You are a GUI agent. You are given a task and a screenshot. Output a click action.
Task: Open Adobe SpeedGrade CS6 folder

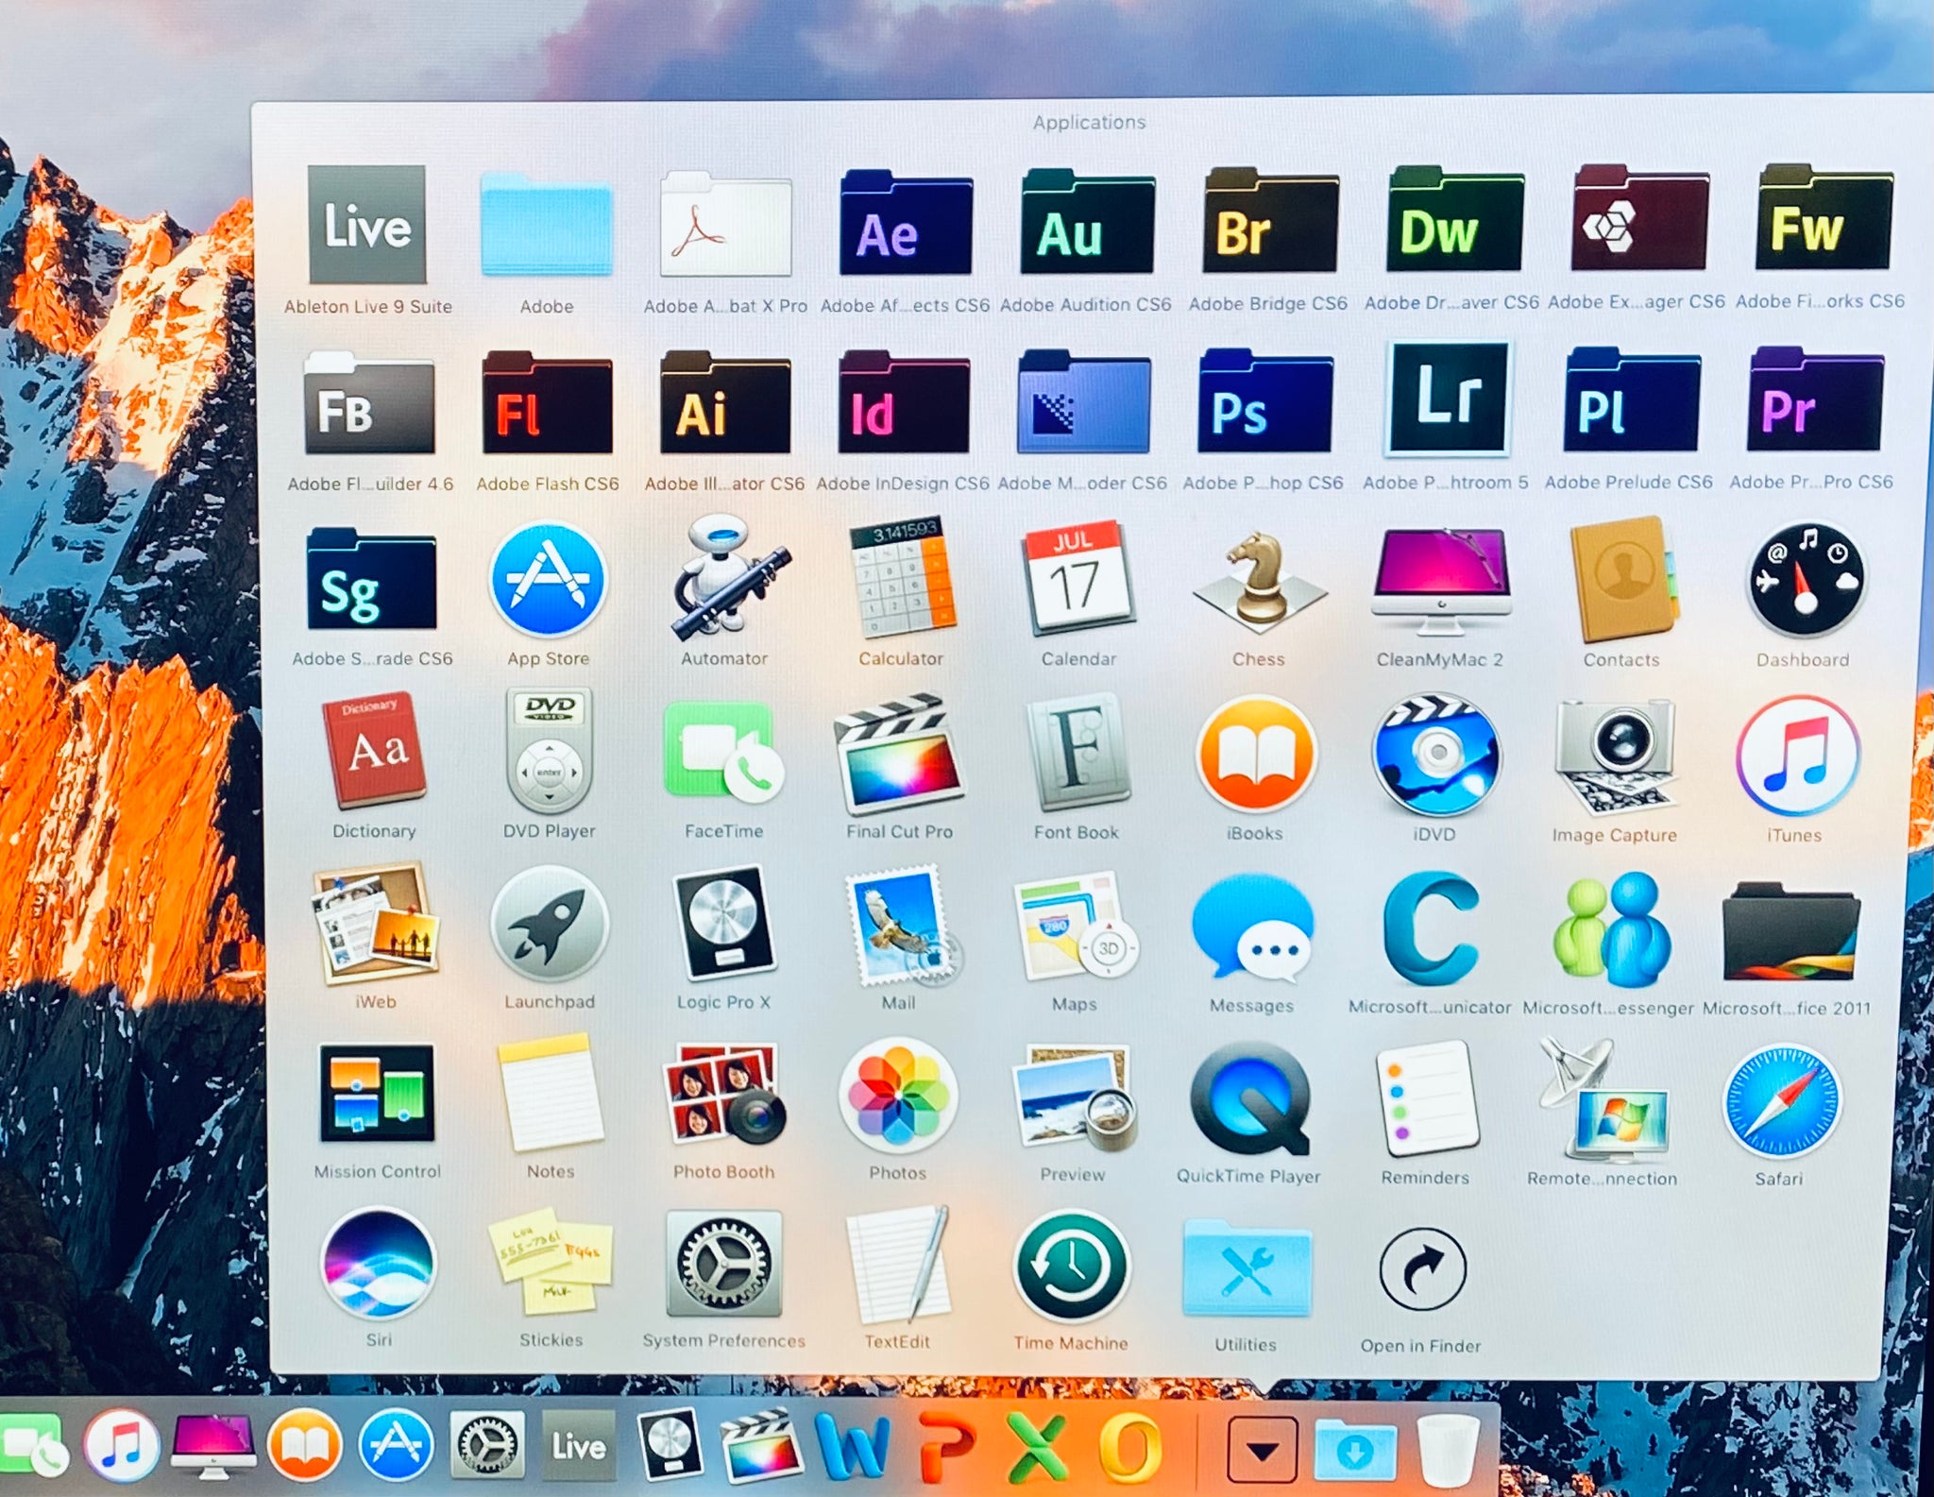(x=370, y=580)
